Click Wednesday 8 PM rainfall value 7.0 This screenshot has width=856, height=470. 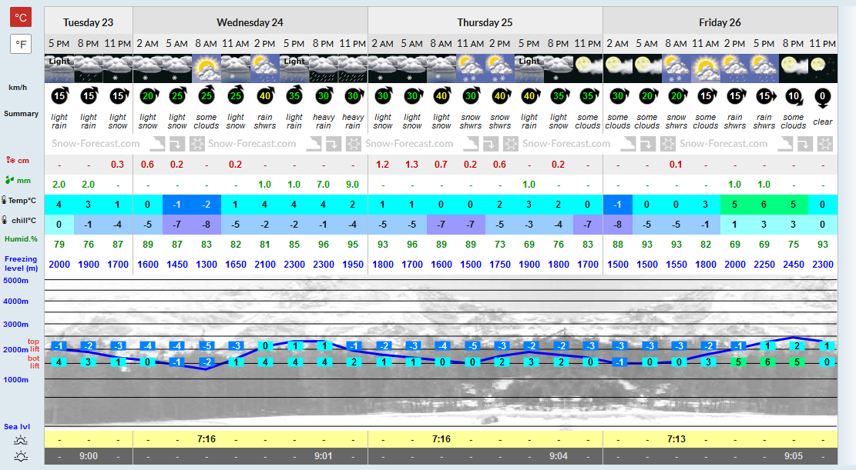tap(323, 185)
